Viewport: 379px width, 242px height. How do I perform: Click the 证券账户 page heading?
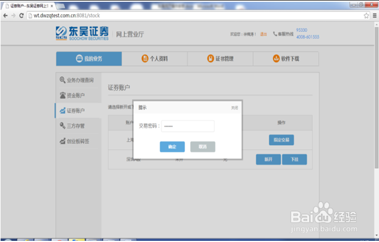click(119, 88)
